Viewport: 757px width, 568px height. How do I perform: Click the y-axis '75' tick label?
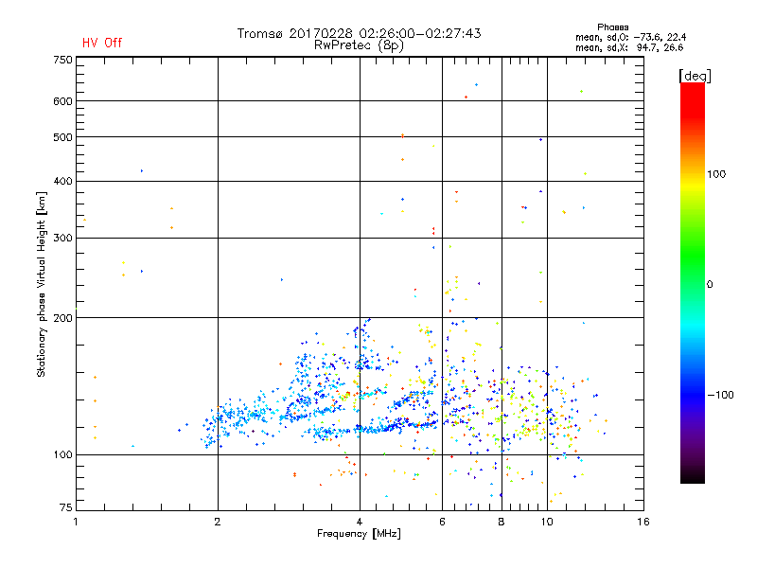pos(66,507)
